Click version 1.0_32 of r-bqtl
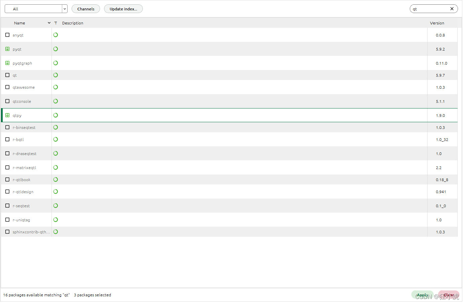Viewport: 464px width, 303px height. pyautogui.click(x=442, y=140)
